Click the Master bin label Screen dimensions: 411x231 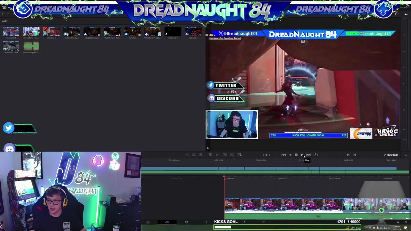click(4, 21)
